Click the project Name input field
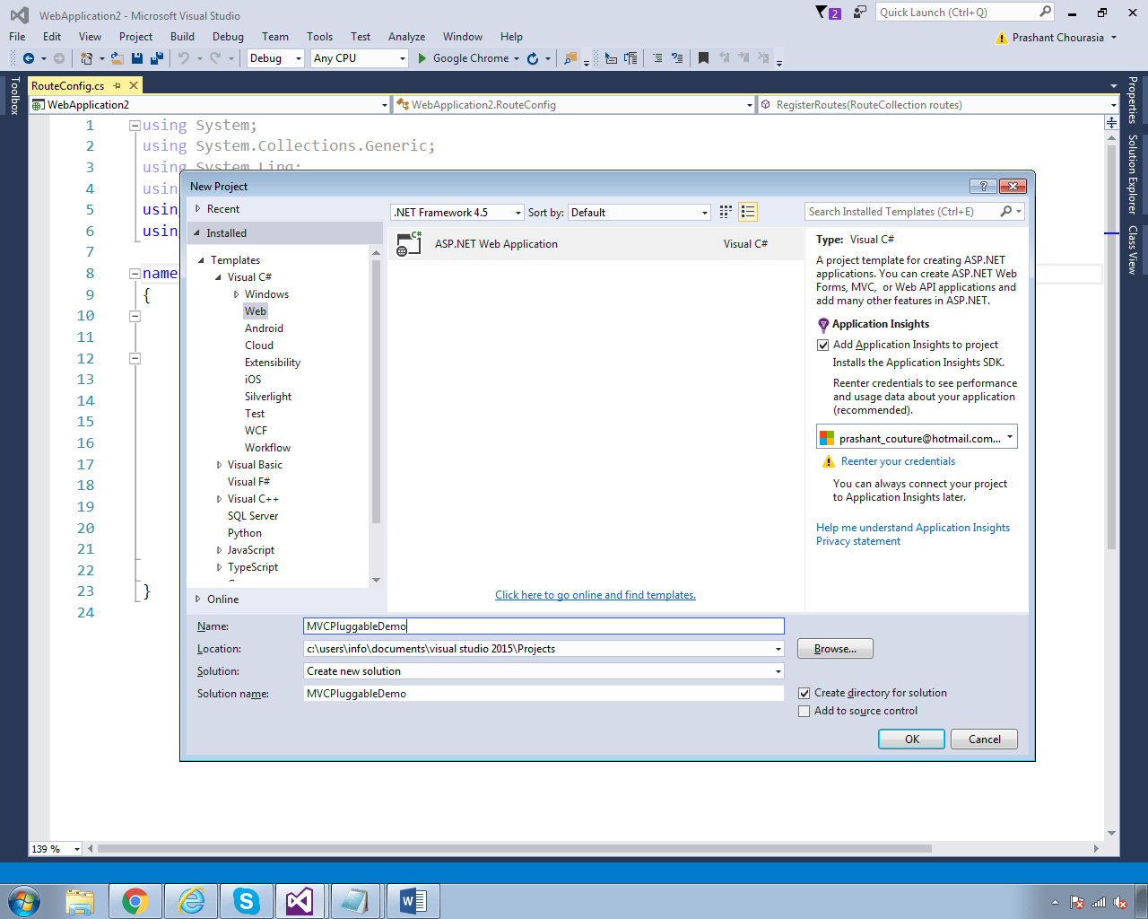The height and width of the screenshot is (919, 1148). (544, 626)
